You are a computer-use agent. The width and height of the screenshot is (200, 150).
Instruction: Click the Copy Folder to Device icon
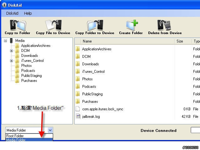[x=95, y=25]
